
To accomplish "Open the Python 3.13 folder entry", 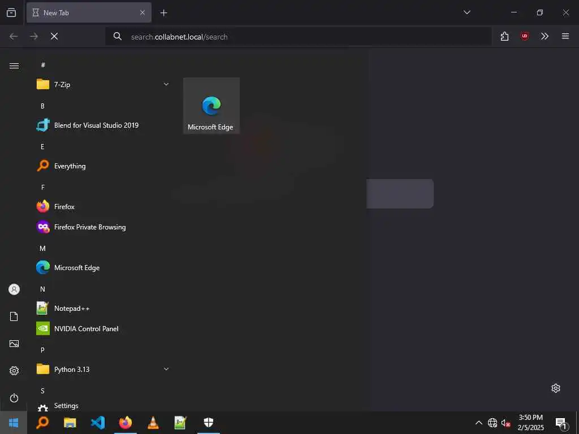I will (x=103, y=370).
